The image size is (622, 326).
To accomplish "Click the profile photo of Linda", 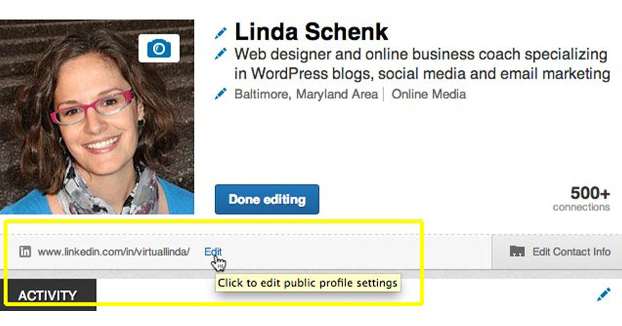I will (97, 117).
